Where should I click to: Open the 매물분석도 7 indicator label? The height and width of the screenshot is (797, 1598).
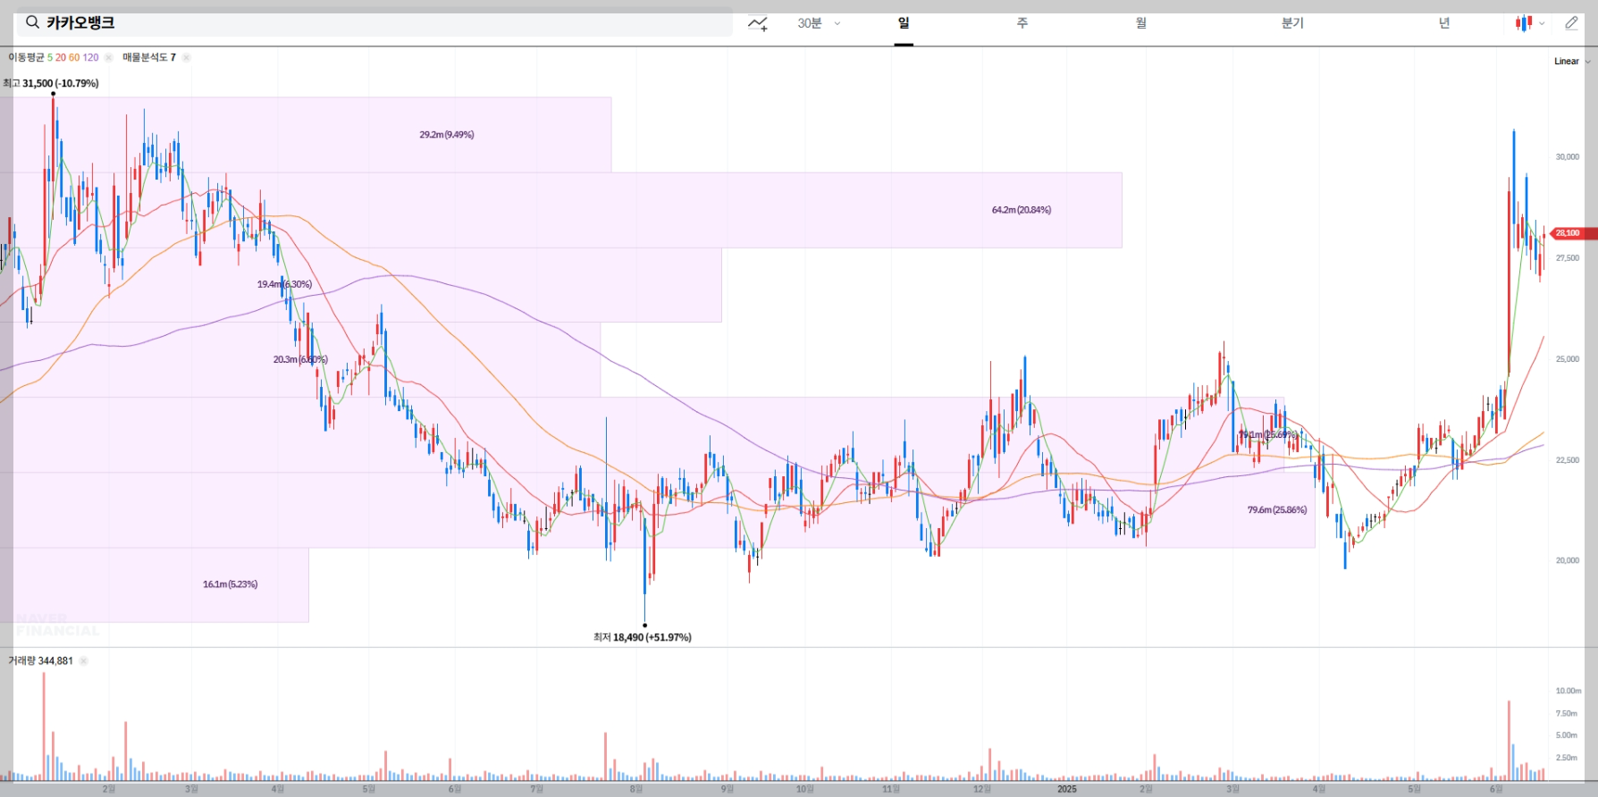coord(149,57)
